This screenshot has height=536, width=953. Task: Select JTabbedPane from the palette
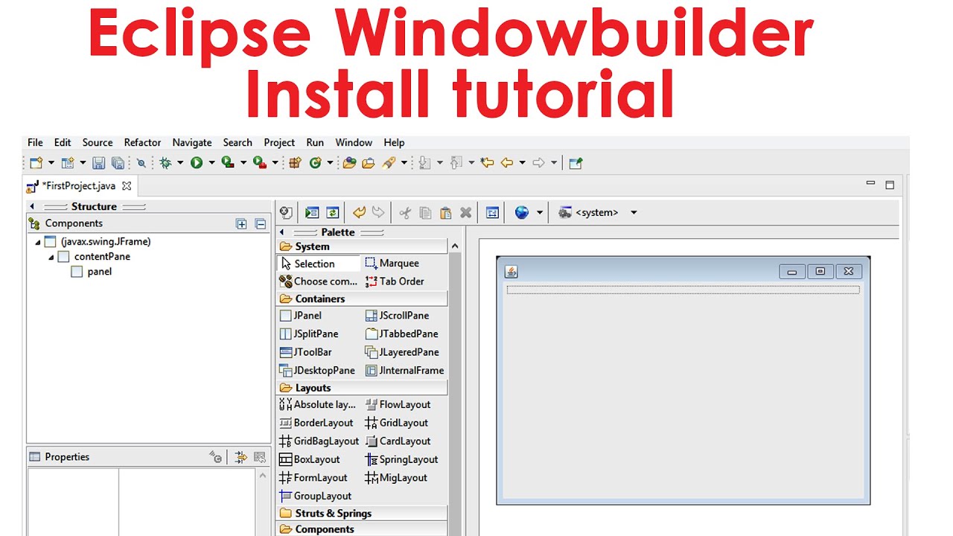(x=401, y=334)
